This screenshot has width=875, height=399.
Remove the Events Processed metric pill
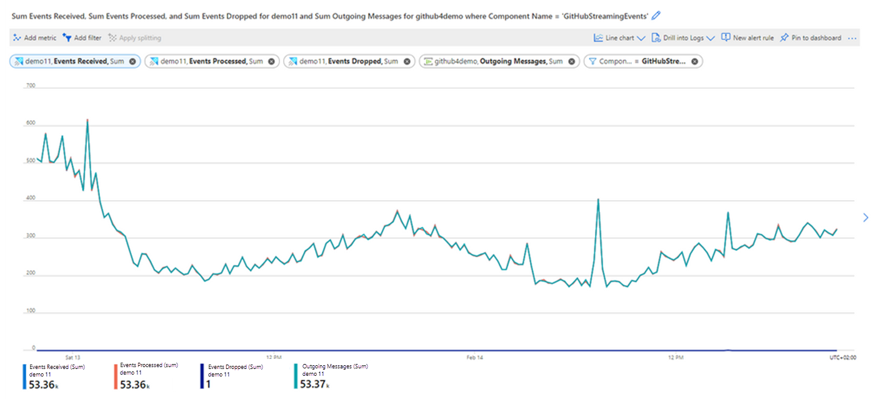tap(271, 61)
